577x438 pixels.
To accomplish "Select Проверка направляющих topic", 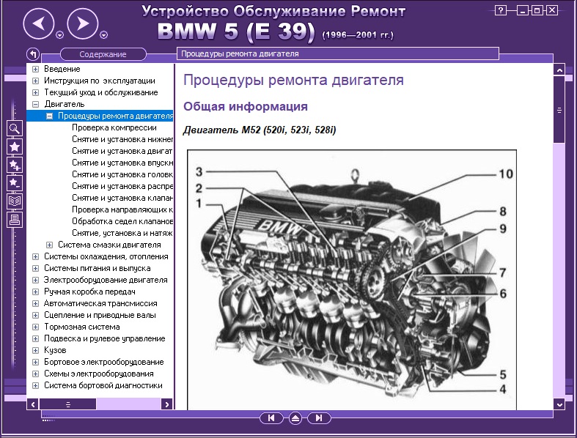I will pos(122,209).
